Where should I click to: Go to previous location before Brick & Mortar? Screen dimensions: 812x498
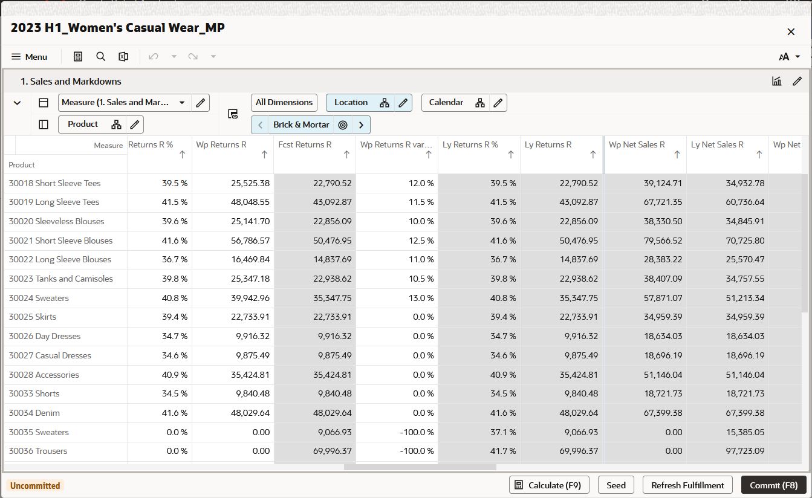pos(260,125)
